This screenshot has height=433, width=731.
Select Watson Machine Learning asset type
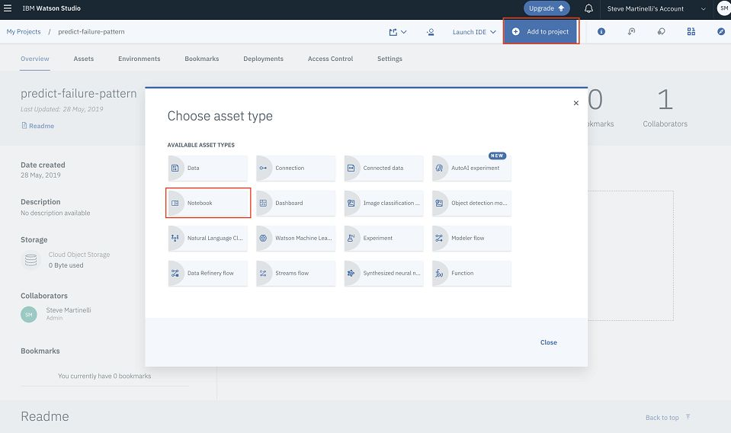296,238
